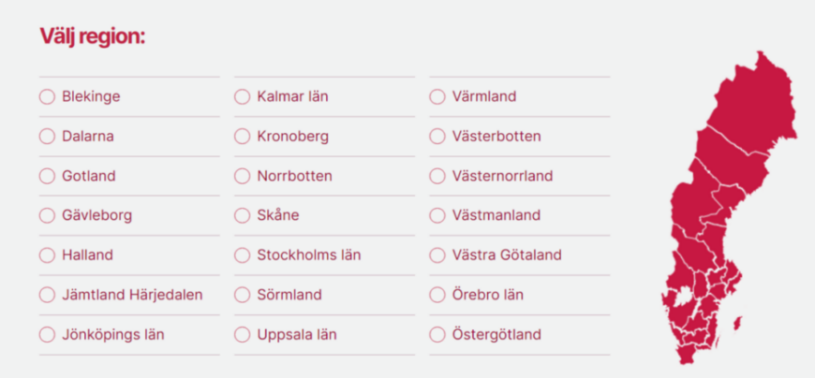Select Västra Götaland radio button

[437, 255]
